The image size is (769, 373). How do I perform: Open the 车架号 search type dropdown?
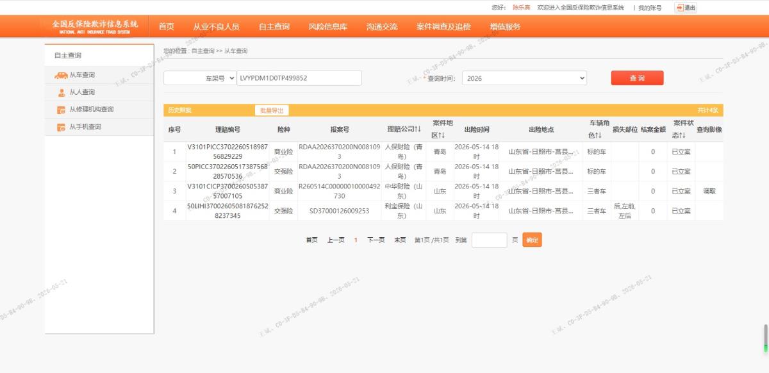pyautogui.click(x=200, y=78)
